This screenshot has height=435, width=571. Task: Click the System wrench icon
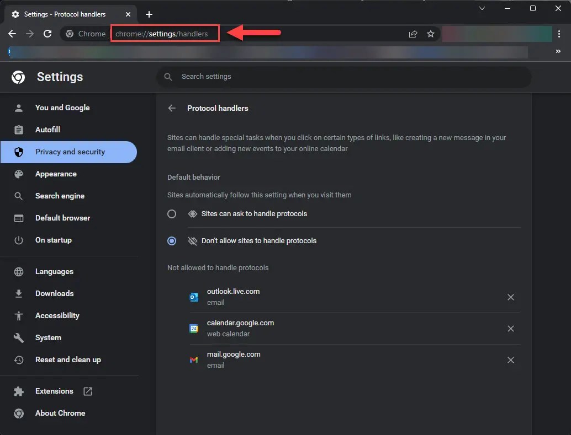[18, 337]
